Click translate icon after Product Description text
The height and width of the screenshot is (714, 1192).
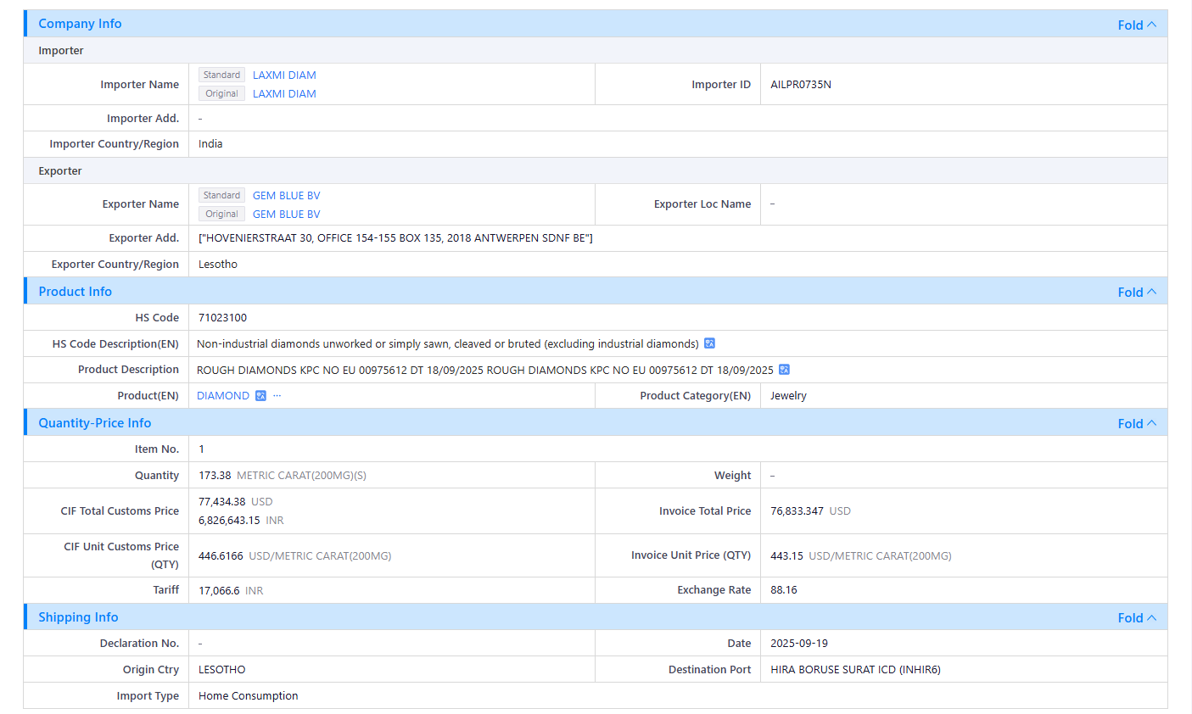click(785, 370)
